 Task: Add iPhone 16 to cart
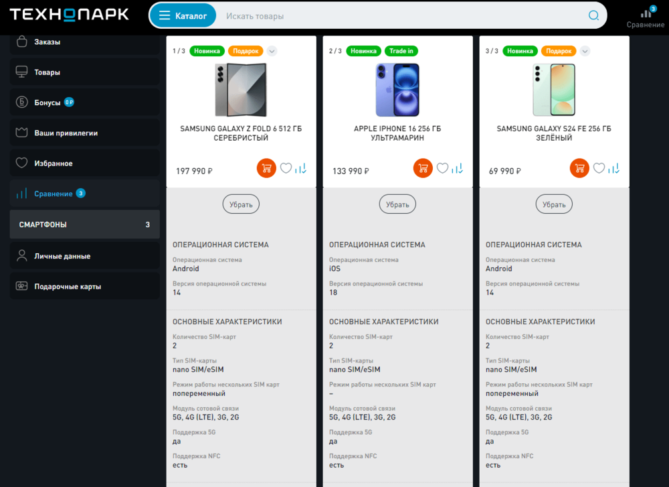pyautogui.click(x=423, y=168)
